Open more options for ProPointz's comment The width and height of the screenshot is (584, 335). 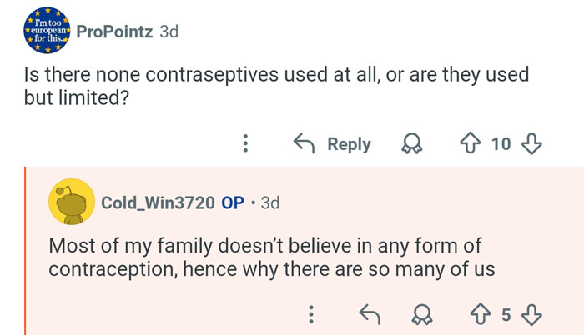(x=245, y=144)
